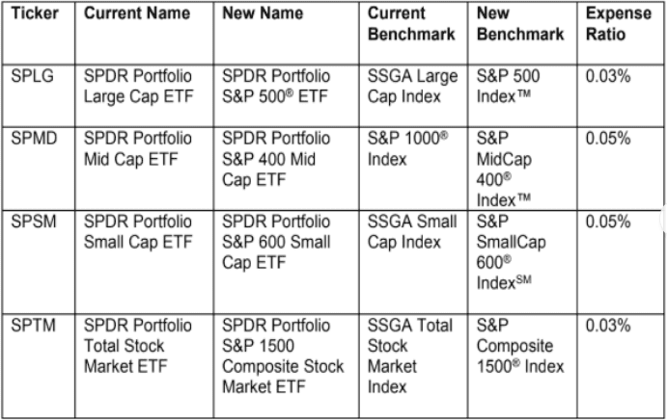Click the SPSM ticker cell
This screenshot has width=667, height=420.
tap(39, 262)
